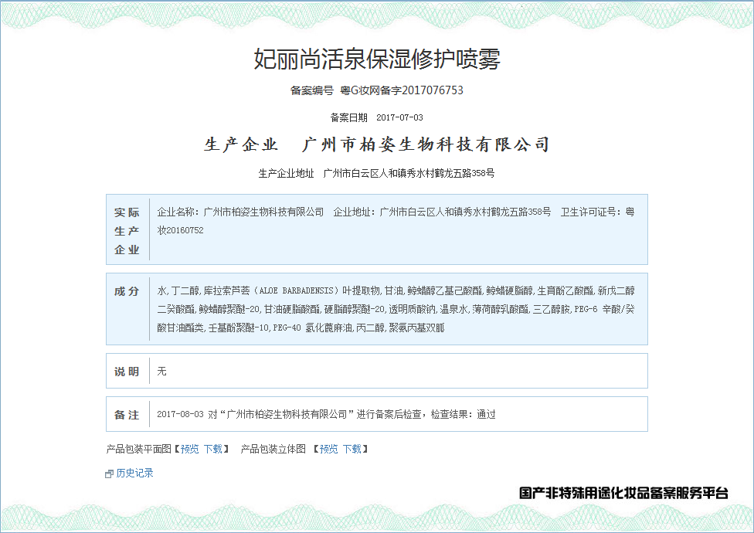Click the 备案编号 label
Screen dimensions: 754x533
(311, 90)
